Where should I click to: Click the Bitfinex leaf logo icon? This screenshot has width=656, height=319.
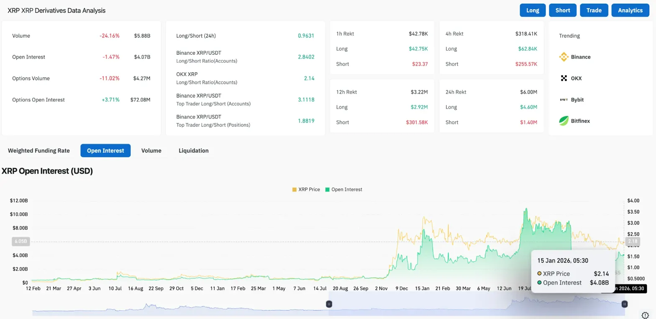[x=564, y=121]
